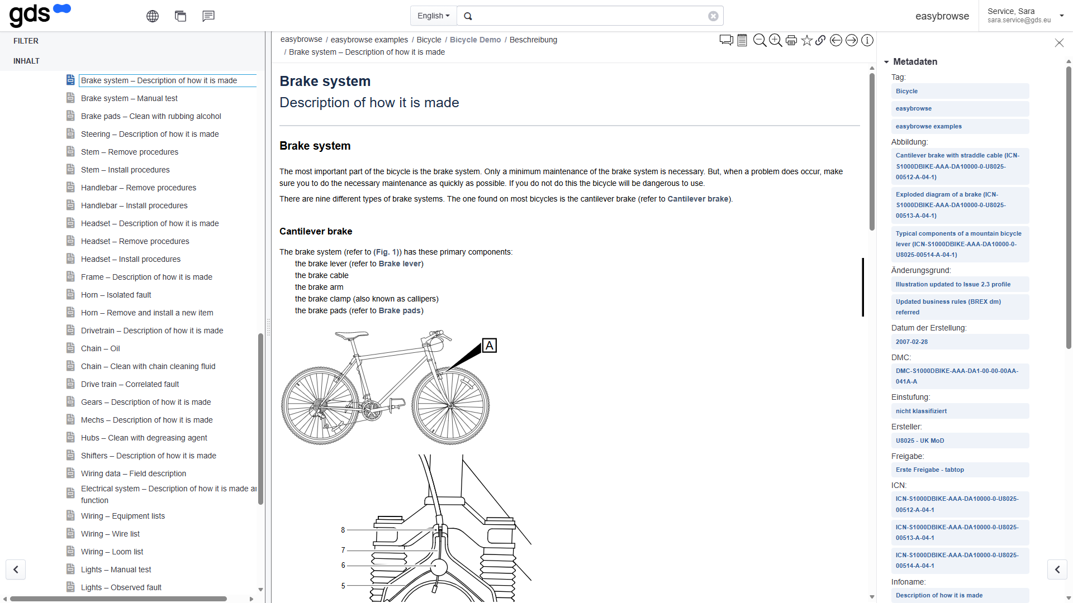Select Exploded diagram of a brake illustration
Image resolution: width=1073 pixels, height=603 pixels.
point(960,205)
